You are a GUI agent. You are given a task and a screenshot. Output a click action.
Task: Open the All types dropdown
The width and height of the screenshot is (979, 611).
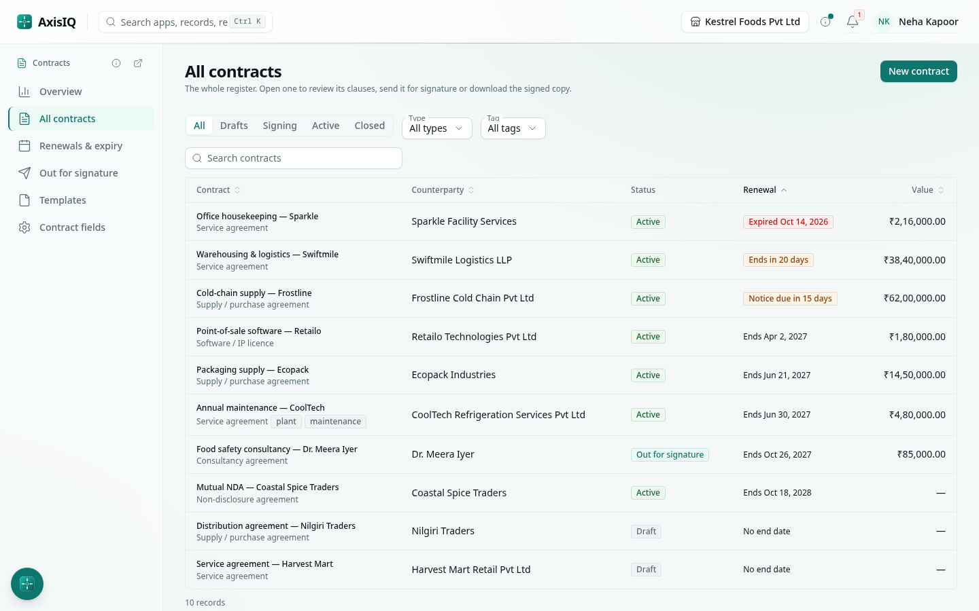tap(437, 128)
